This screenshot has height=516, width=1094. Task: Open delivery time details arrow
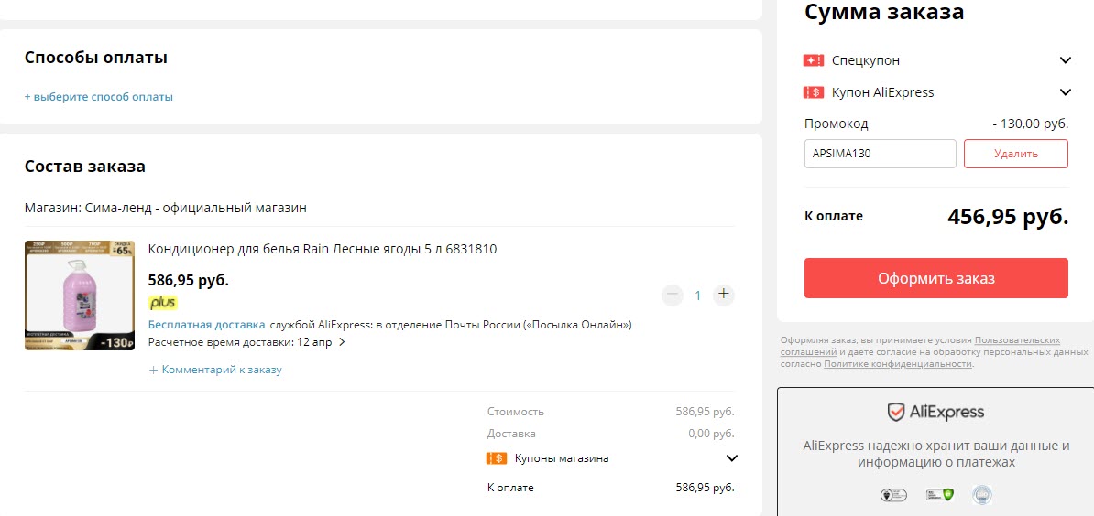342,342
